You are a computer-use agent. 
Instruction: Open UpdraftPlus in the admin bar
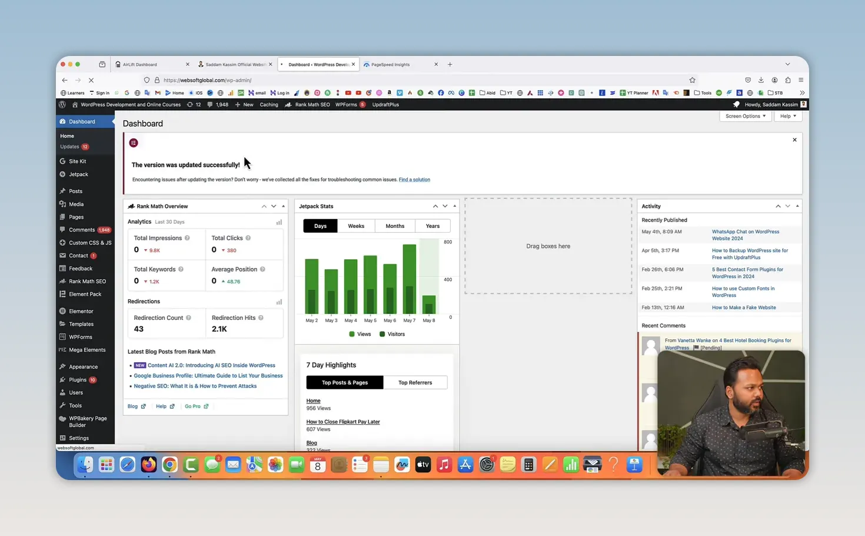[385, 105]
